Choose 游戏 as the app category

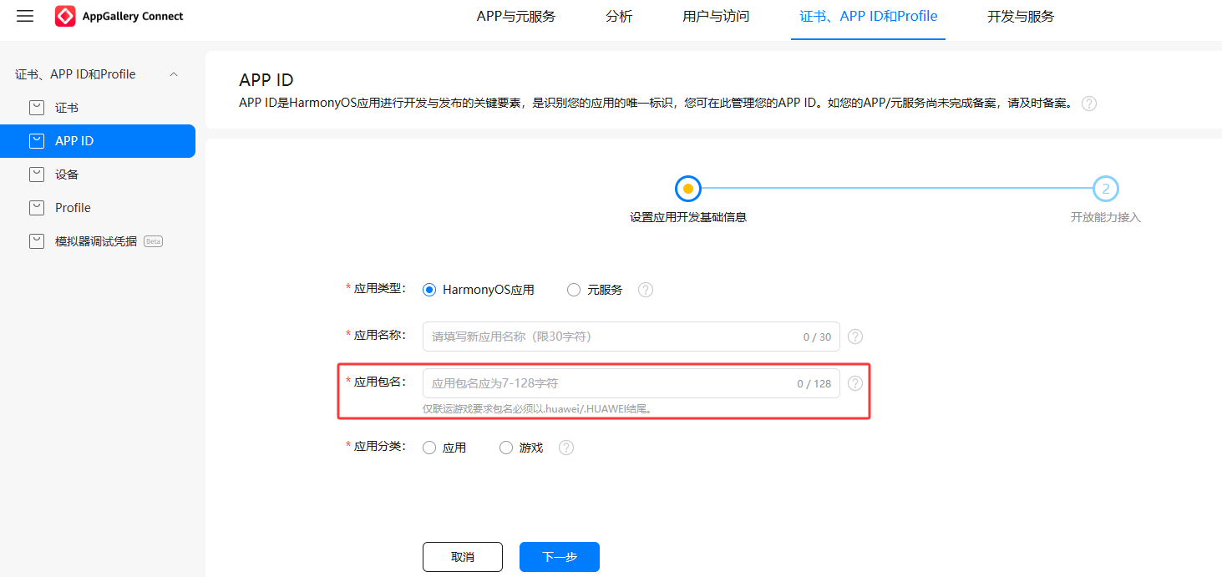(x=506, y=448)
